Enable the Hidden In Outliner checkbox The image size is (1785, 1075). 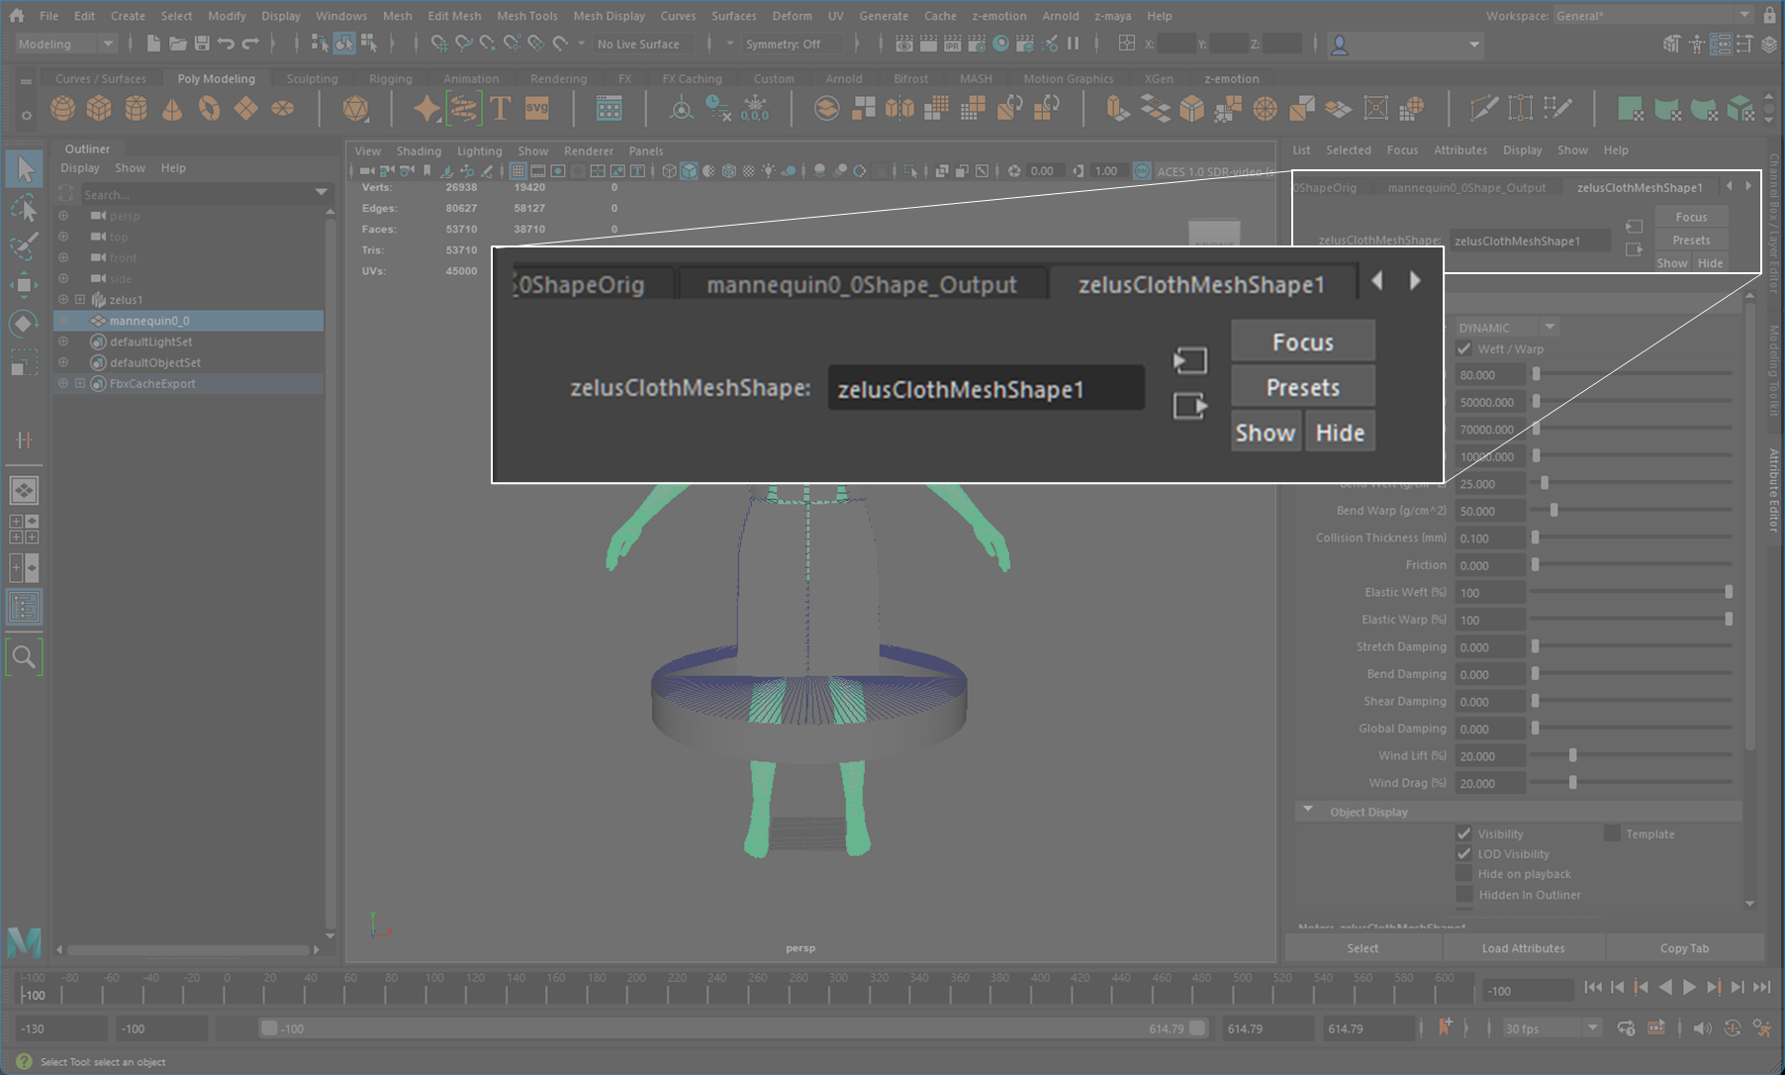point(1464,895)
